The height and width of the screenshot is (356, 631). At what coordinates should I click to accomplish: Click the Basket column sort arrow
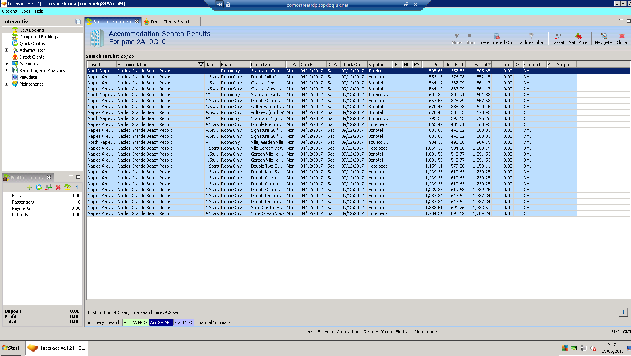pos(489,65)
